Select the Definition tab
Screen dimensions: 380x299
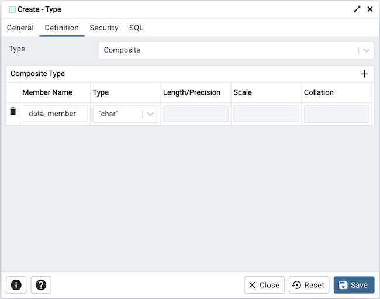[61, 28]
